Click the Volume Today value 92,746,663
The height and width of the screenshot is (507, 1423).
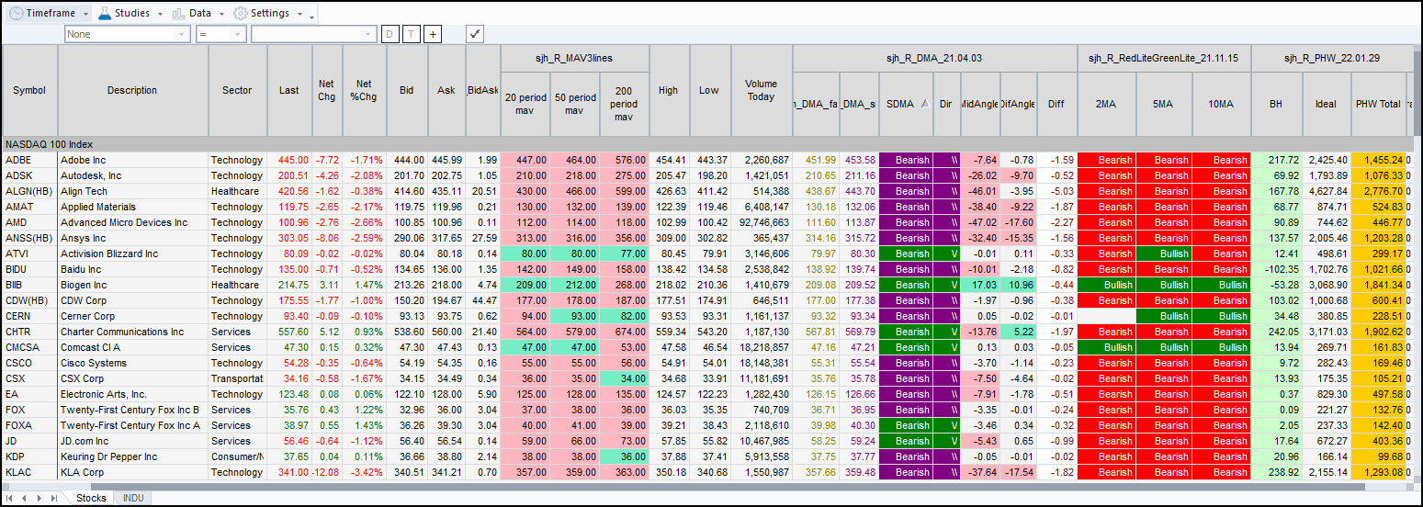pyautogui.click(x=762, y=222)
